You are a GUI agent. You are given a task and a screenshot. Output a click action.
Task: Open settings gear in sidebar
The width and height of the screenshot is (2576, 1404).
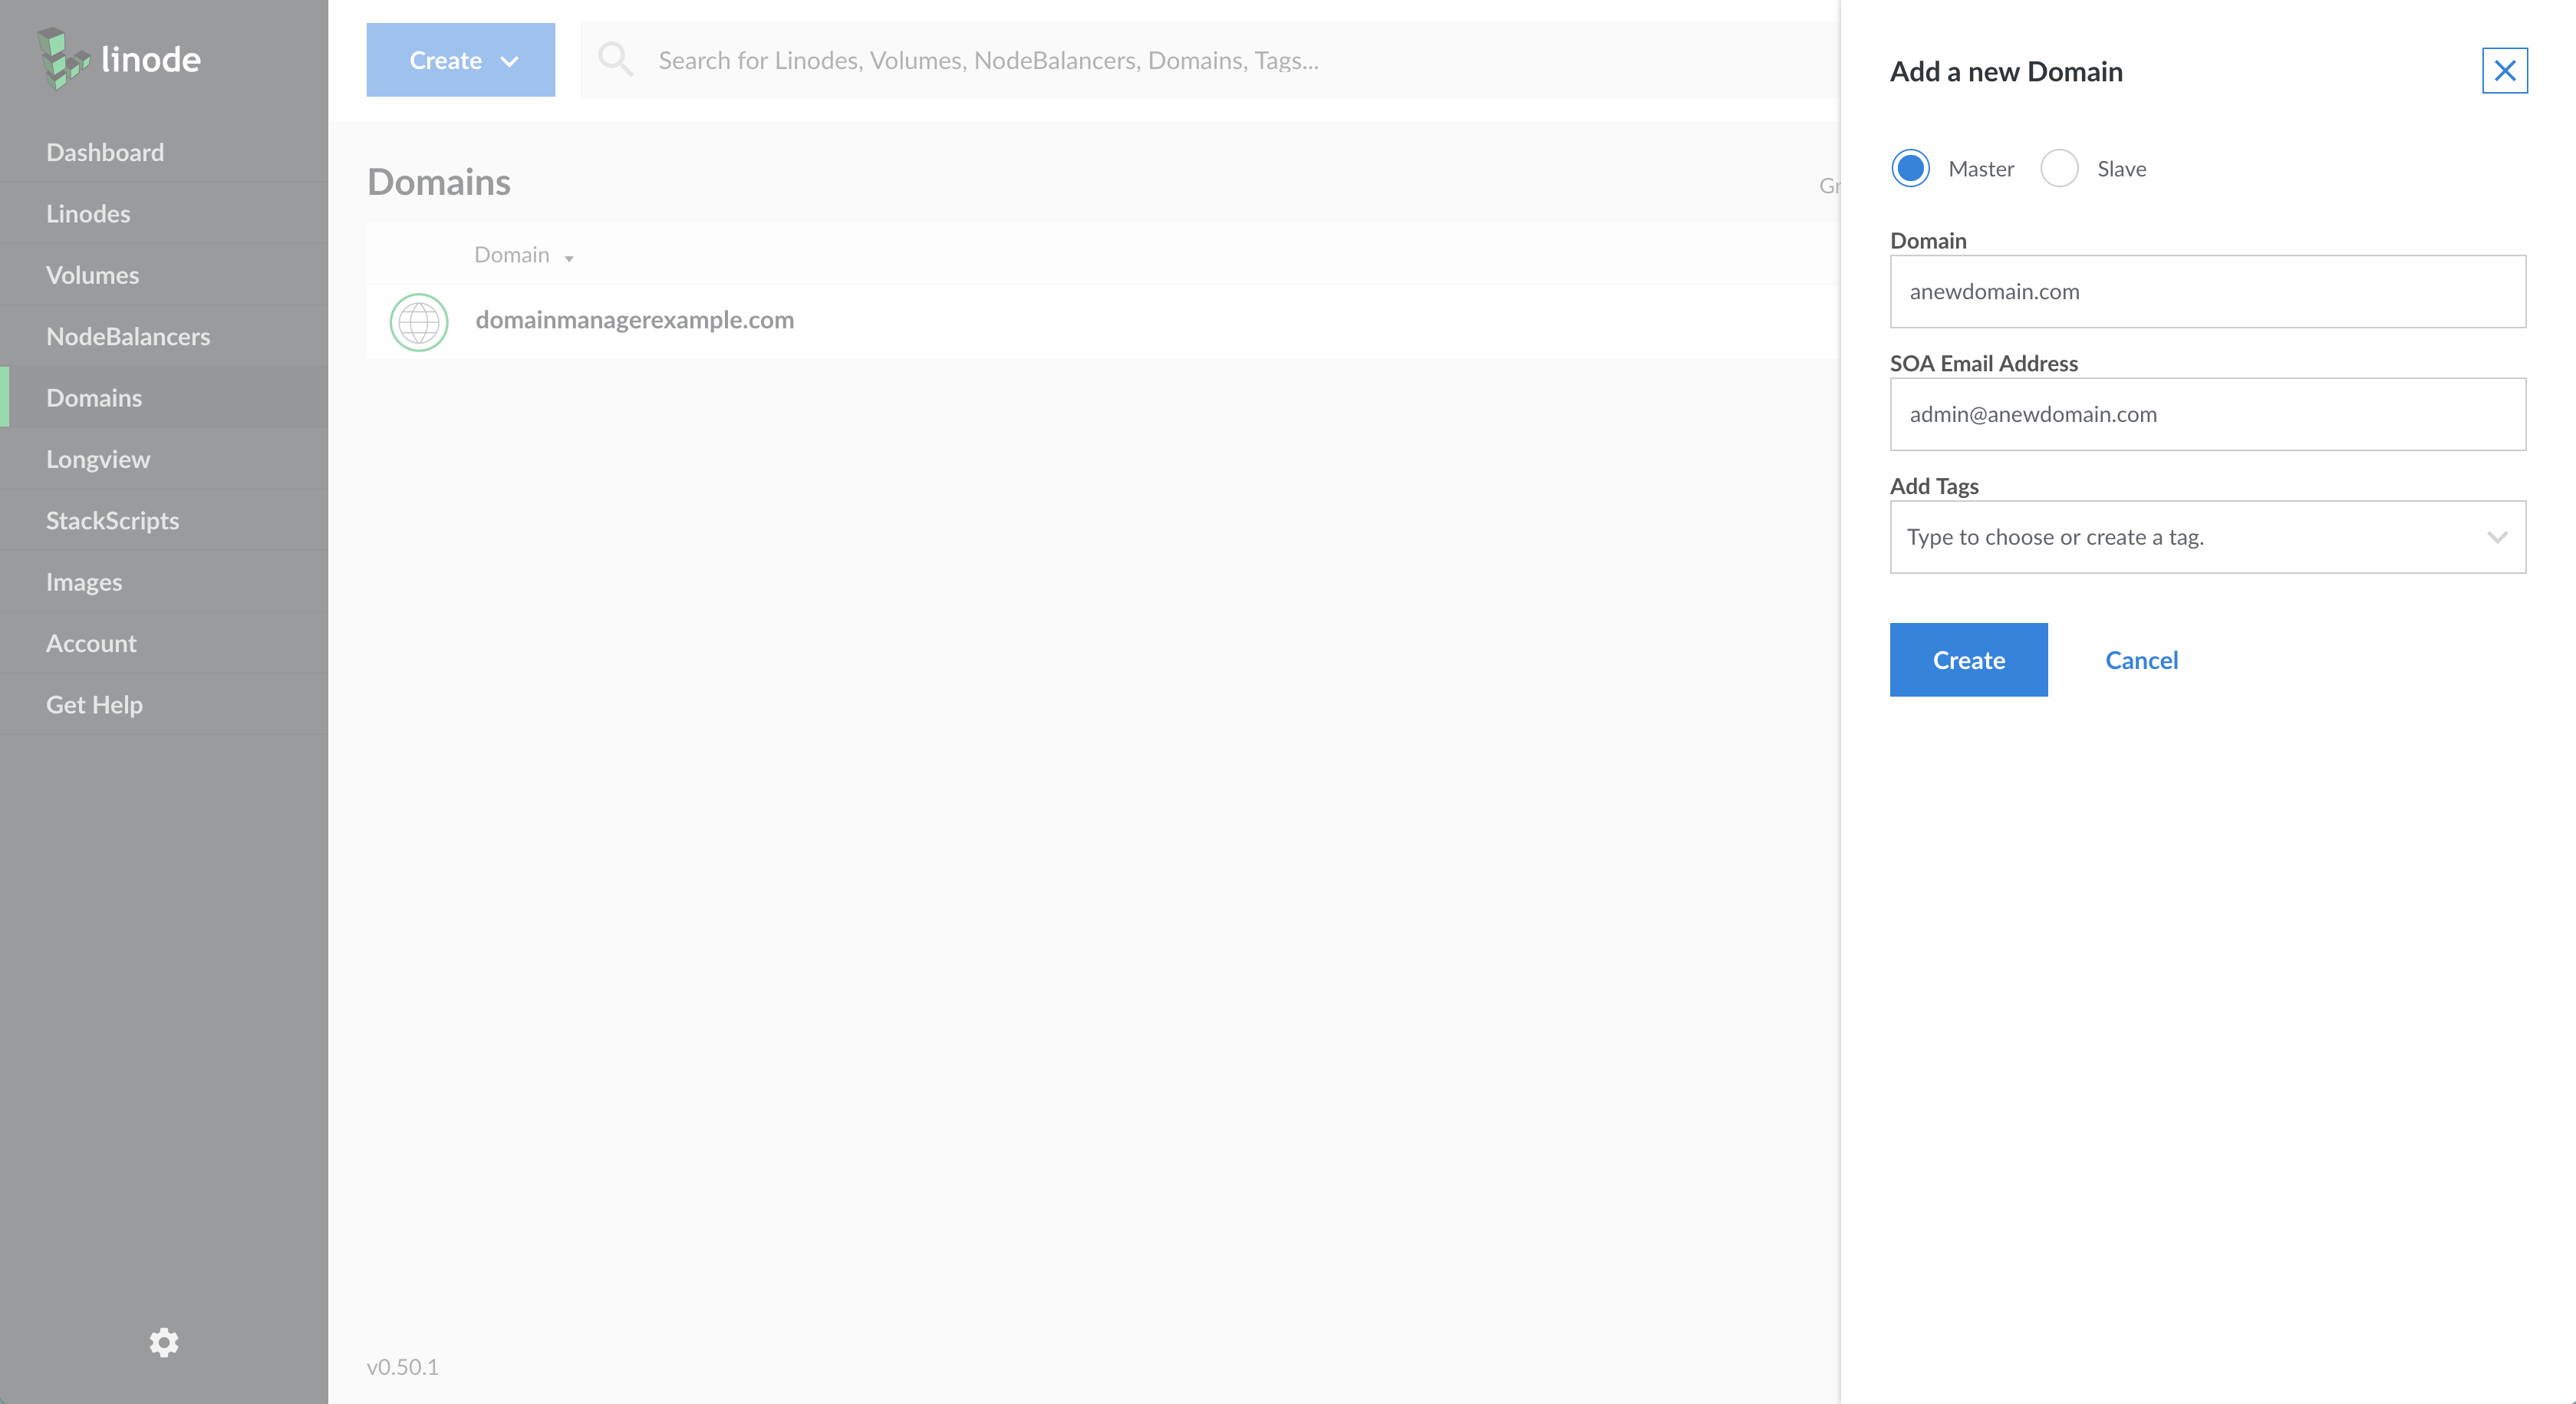click(x=164, y=1342)
